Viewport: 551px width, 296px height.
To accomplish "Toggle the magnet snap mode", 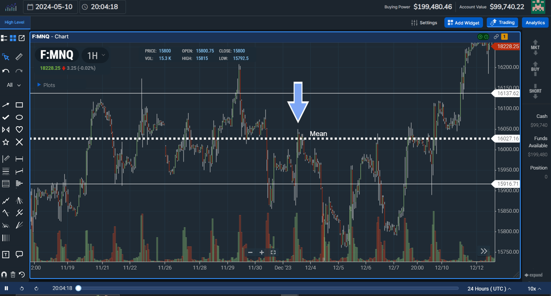I will [x=4, y=275].
